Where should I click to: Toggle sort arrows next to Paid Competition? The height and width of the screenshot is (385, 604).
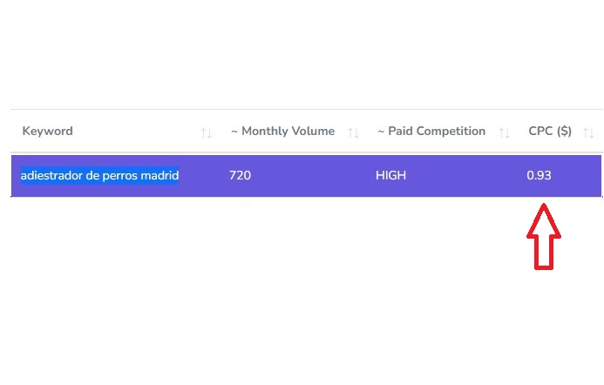[x=504, y=132]
